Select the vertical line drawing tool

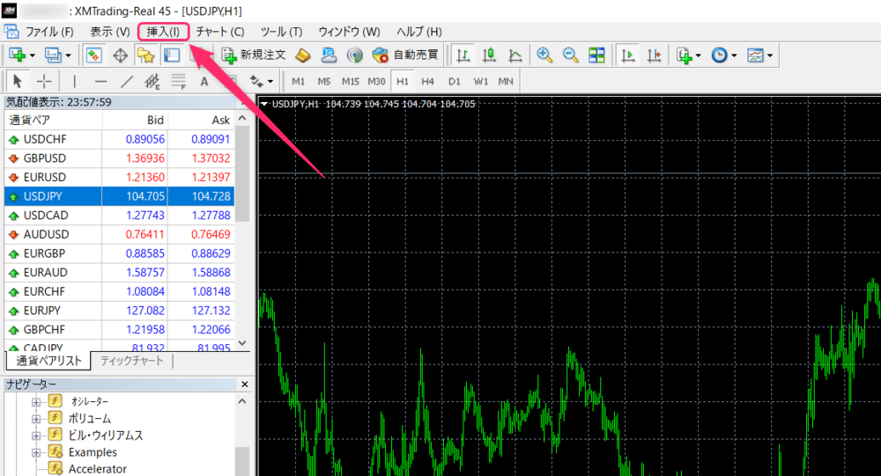point(74,82)
